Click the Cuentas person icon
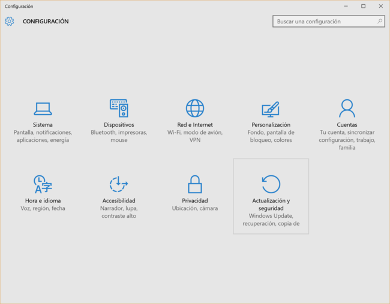The height and width of the screenshot is (304, 390). (x=347, y=108)
